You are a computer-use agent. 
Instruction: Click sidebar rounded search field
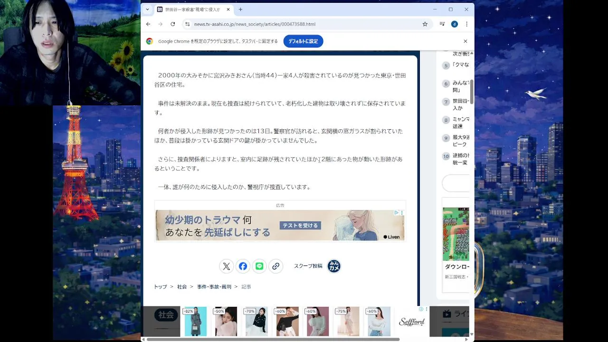pos(456,183)
